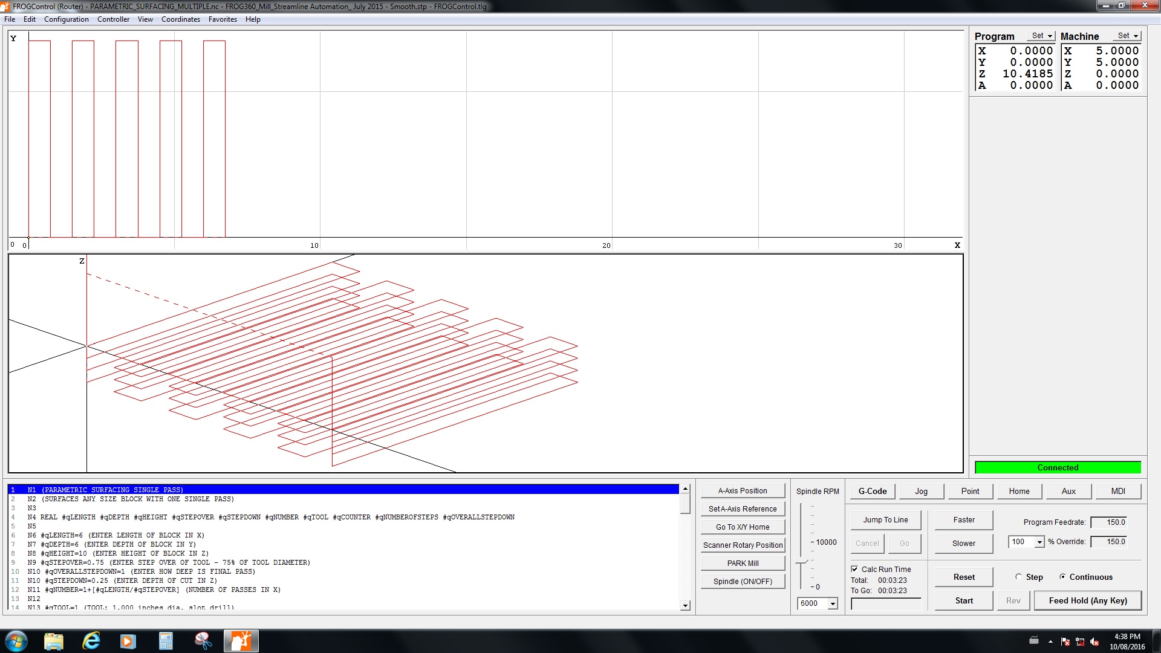Open the Action Center flag icon
The height and width of the screenshot is (653, 1161).
coord(1065,642)
